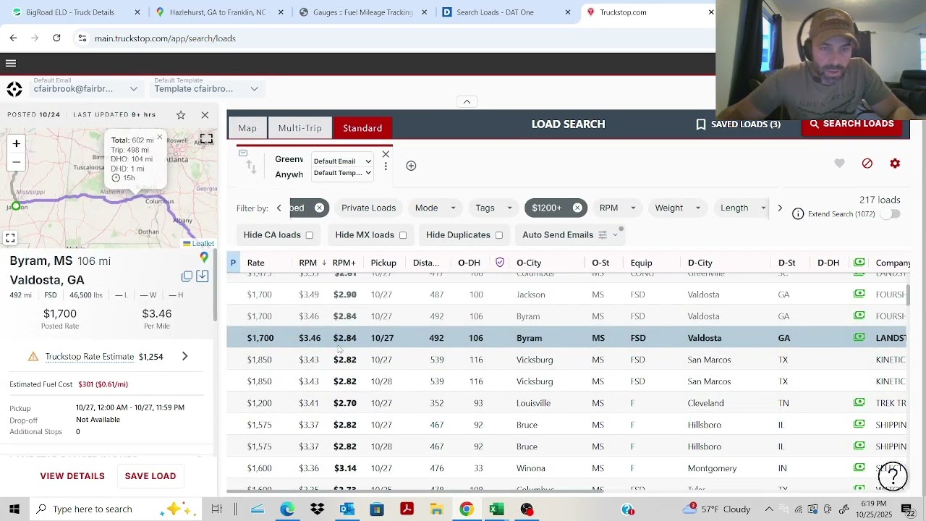Click the red blocked list icon
926x521 pixels.
tap(867, 164)
